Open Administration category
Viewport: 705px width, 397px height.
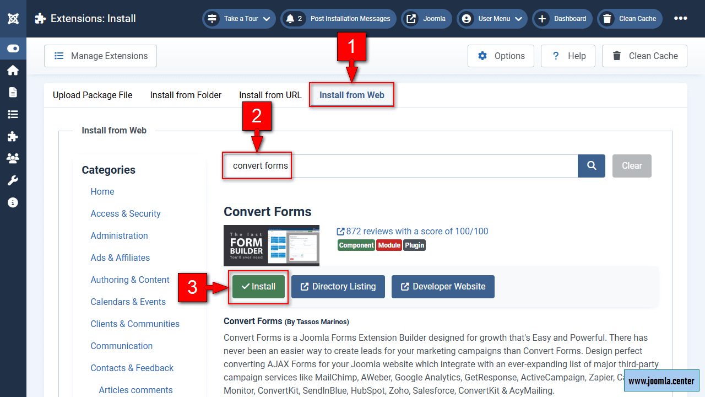pos(119,235)
